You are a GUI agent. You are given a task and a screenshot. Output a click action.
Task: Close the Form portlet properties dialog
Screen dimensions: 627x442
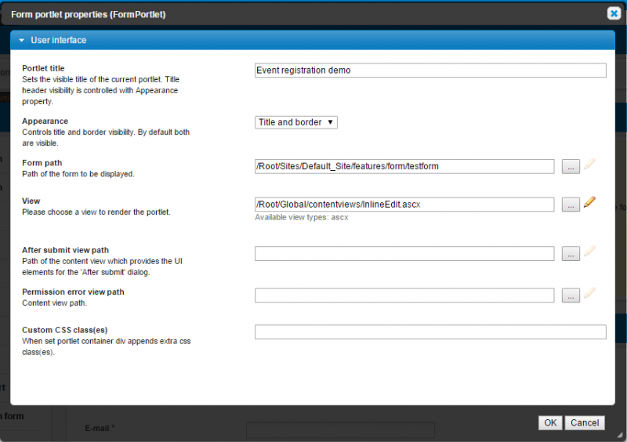point(614,13)
